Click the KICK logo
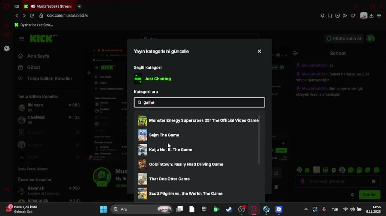The image size is (386, 216). (x=44, y=38)
